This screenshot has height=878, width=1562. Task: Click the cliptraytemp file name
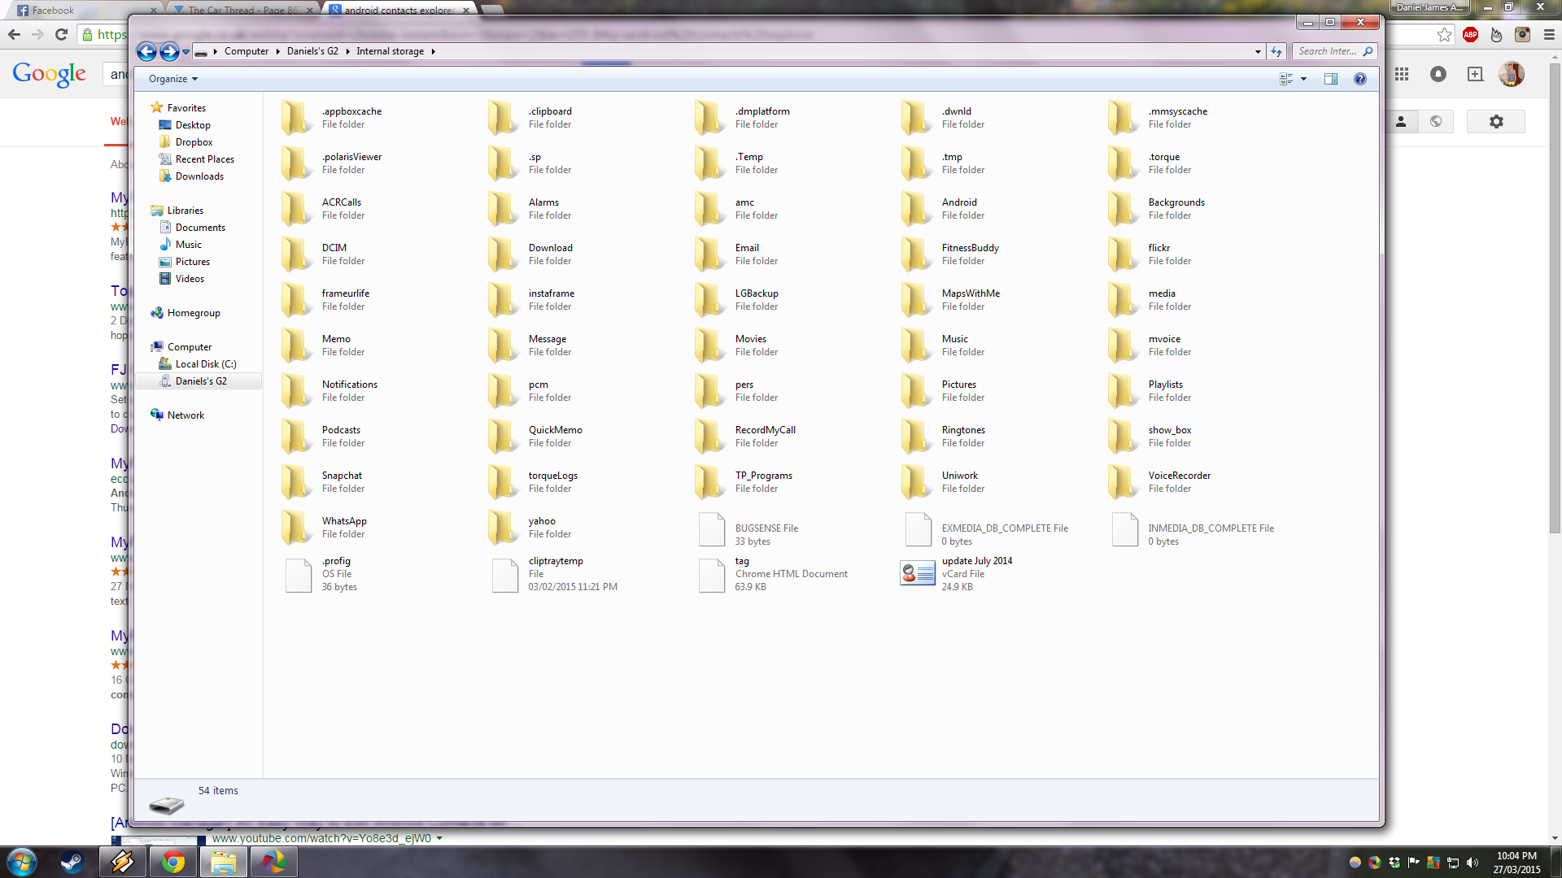pyautogui.click(x=556, y=561)
